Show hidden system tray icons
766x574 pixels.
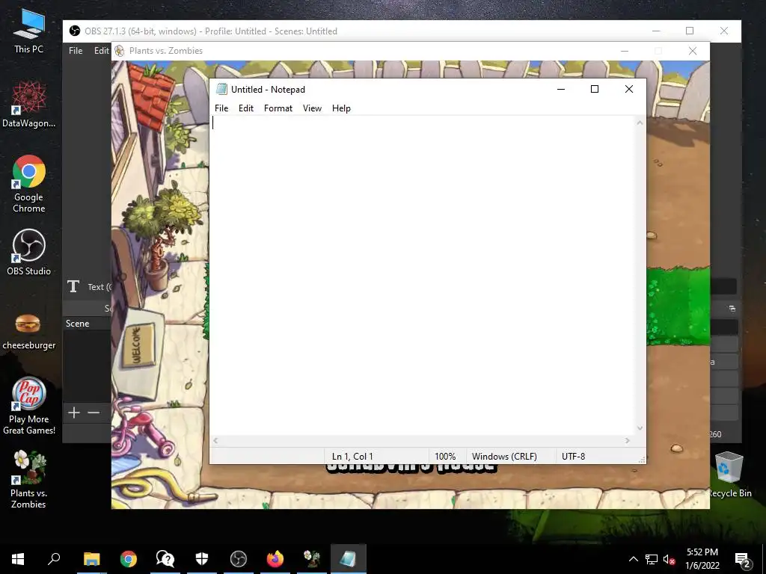point(633,559)
